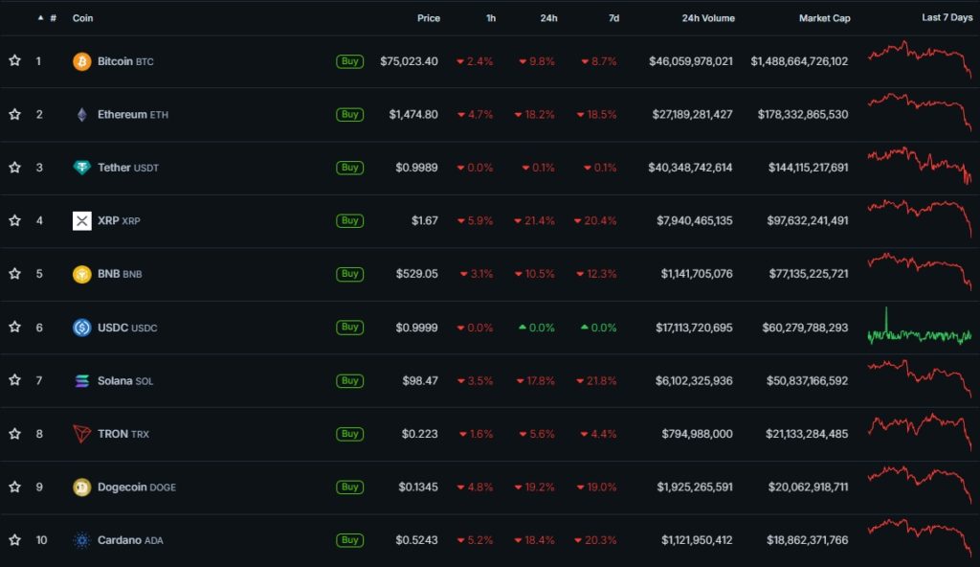Click the XRP coin logo
Screen dimensions: 980x567
point(82,220)
